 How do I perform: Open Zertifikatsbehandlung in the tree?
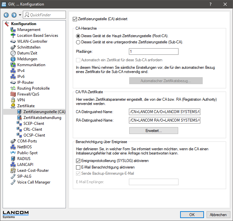click(x=42, y=118)
